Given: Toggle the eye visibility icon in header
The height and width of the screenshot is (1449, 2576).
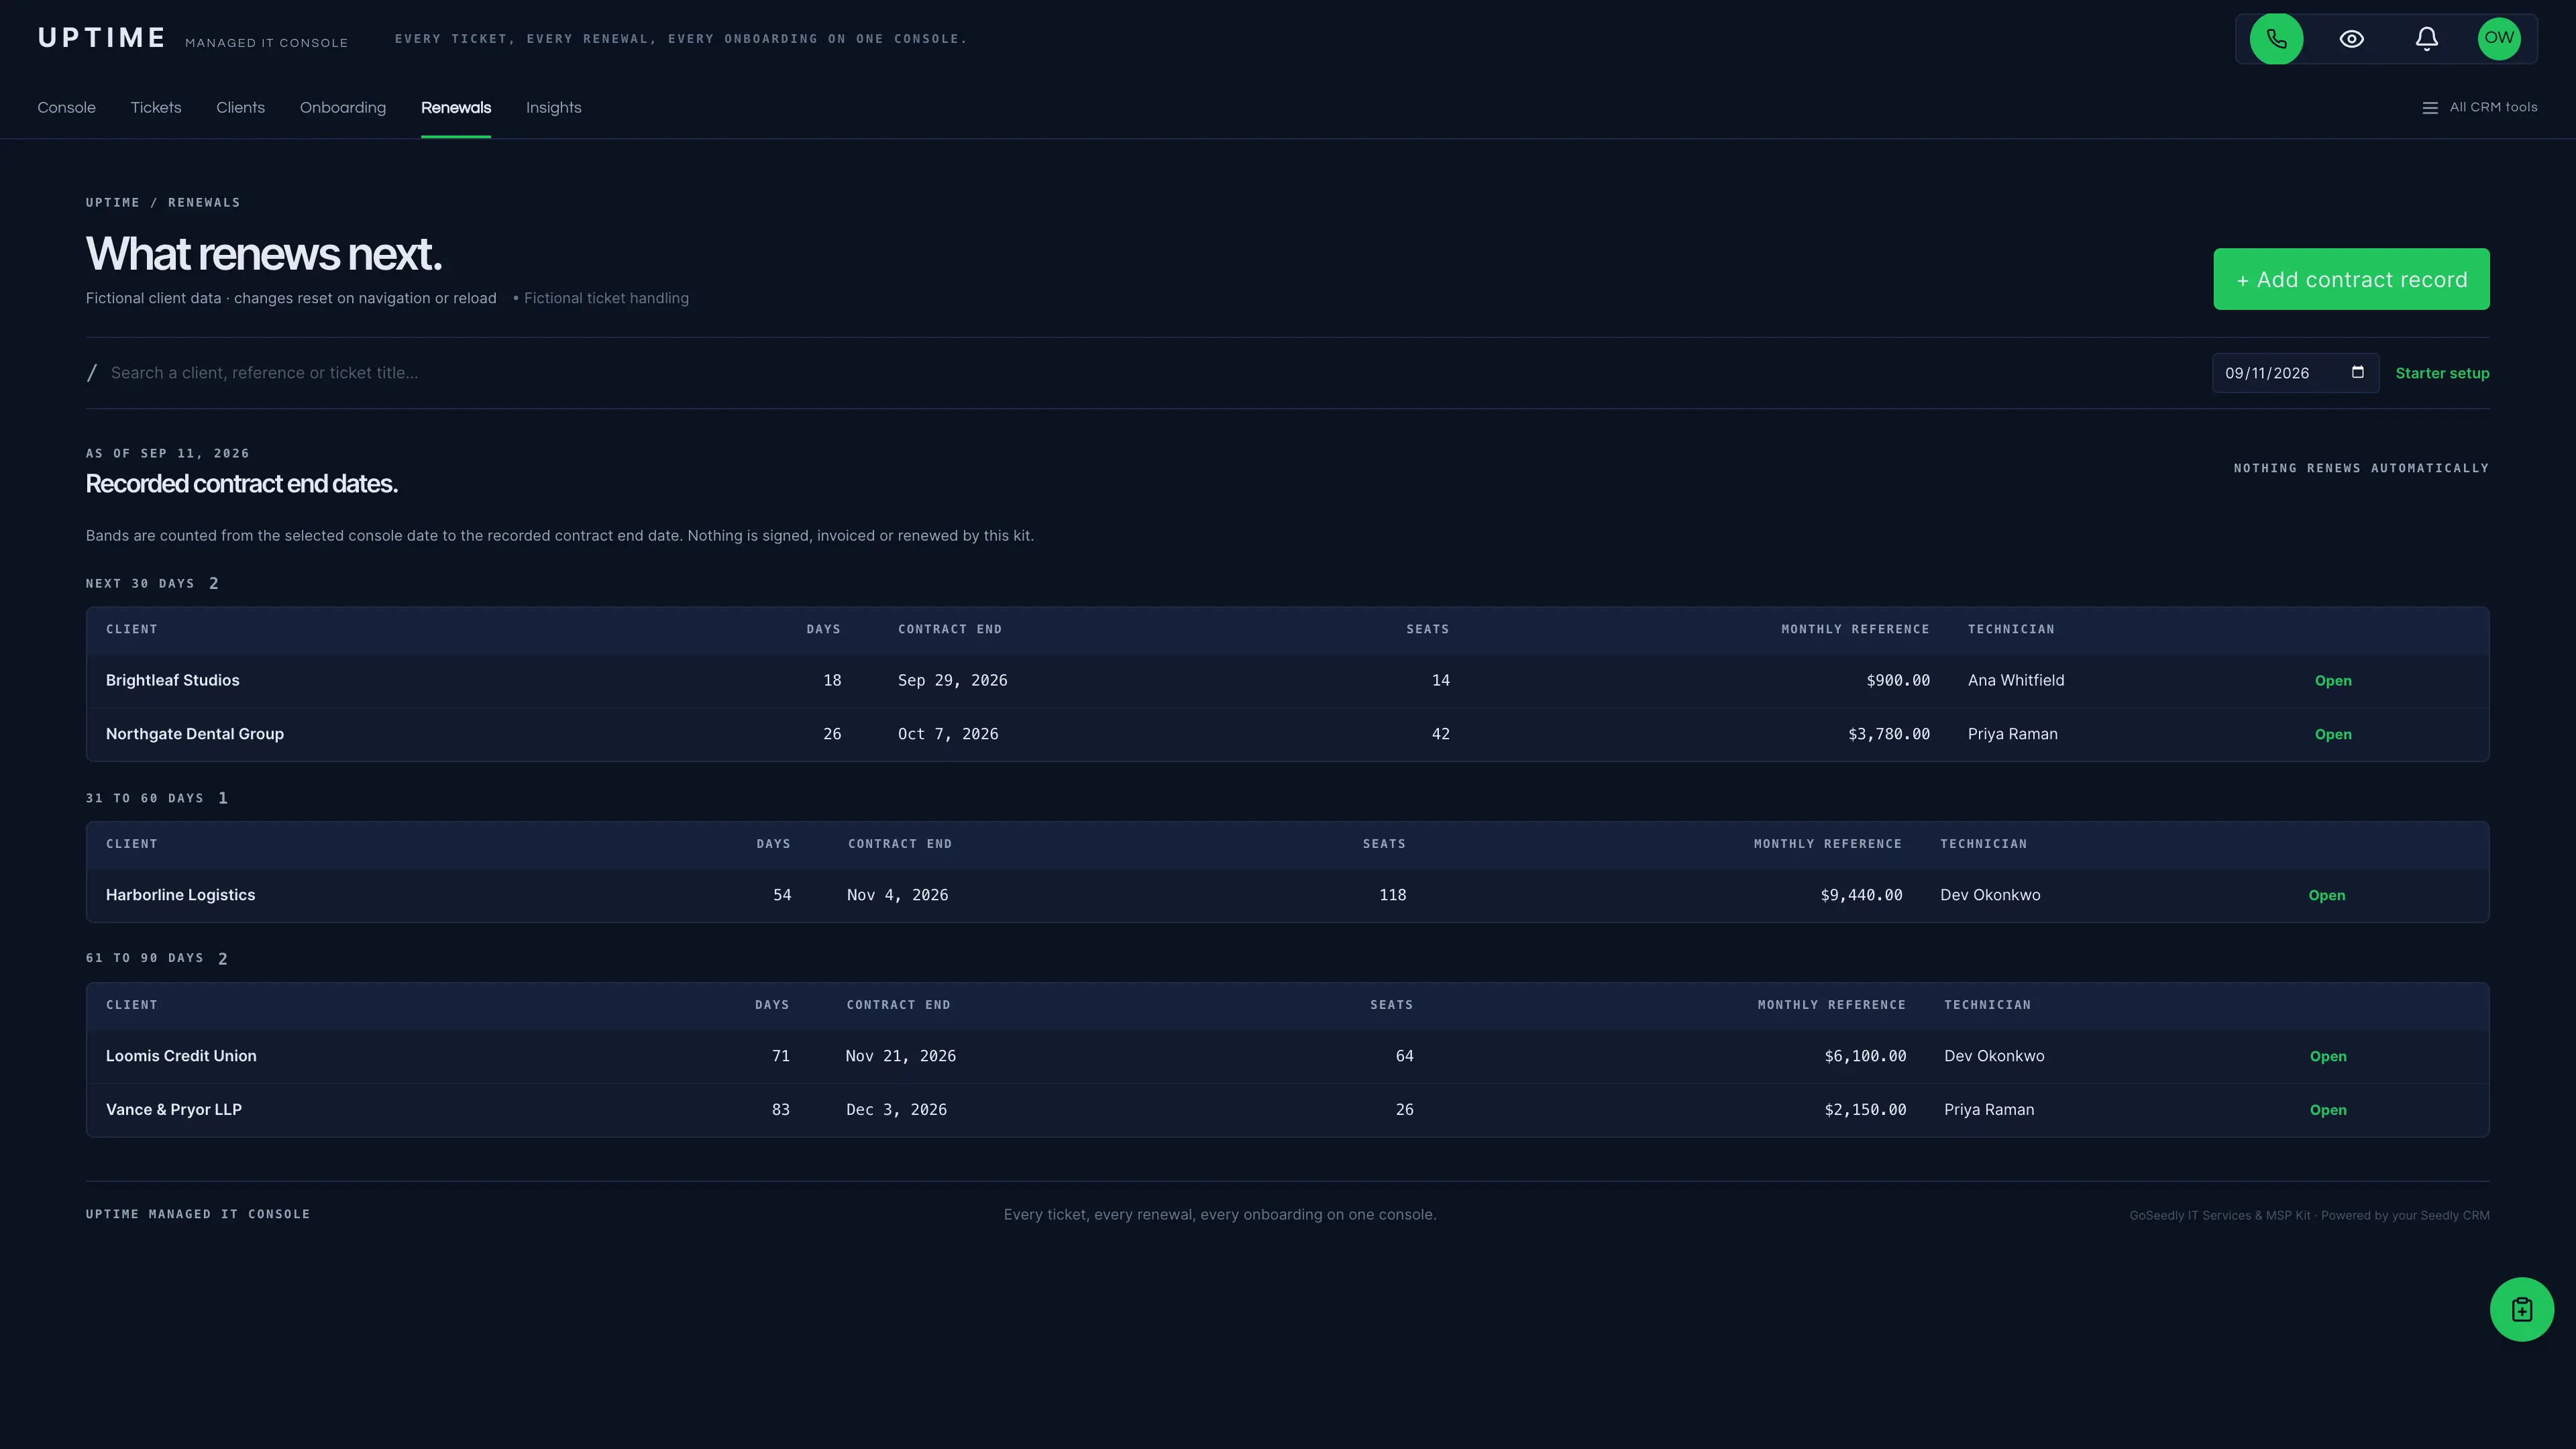Looking at the screenshot, I should [2351, 39].
